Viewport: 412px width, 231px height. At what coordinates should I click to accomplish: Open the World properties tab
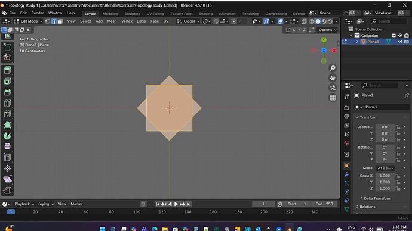(346, 143)
